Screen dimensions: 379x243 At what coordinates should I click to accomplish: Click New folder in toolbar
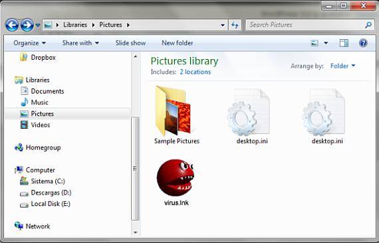[x=178, y=43]
